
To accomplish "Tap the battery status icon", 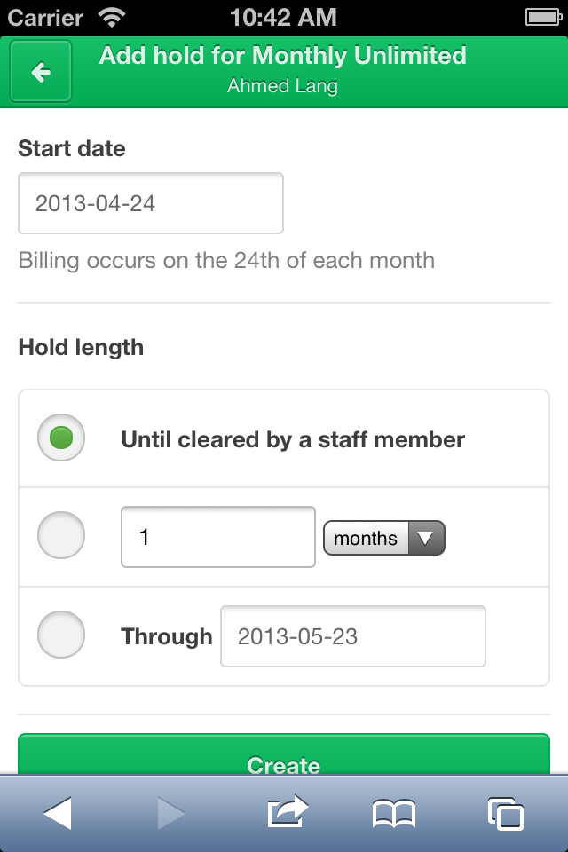I will pos(543,18).
